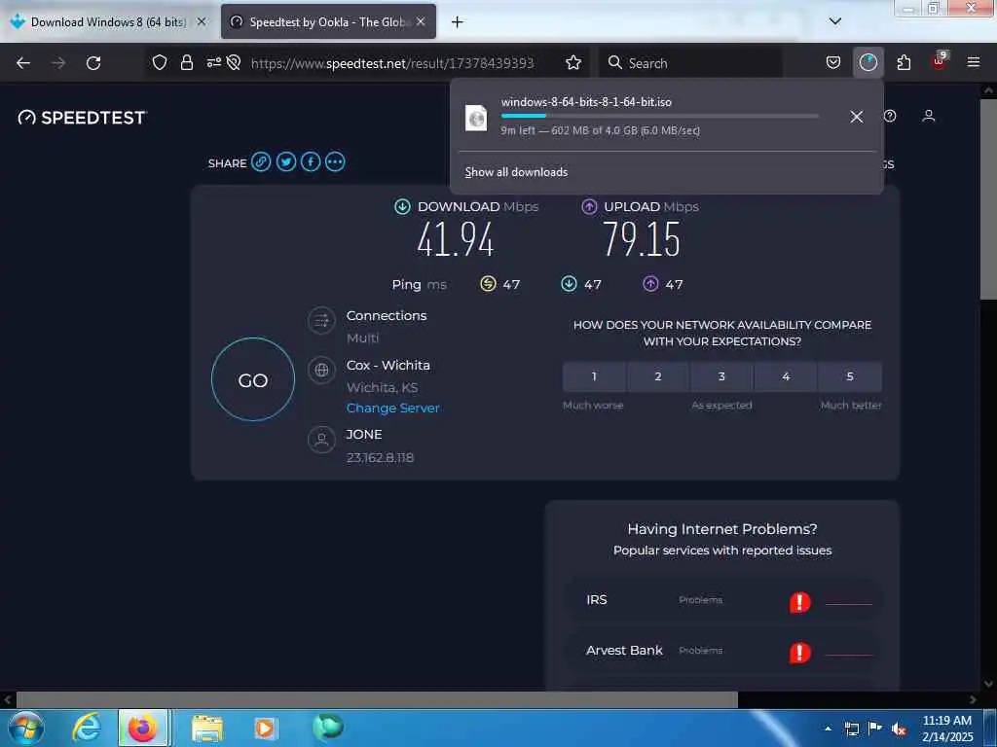Open more sharing options ellipsis icon
The height and width of the screenshot is (747, 997).
coord(335,162)
